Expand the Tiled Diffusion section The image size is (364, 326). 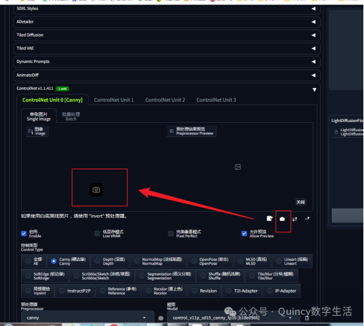tap(167, 35)
